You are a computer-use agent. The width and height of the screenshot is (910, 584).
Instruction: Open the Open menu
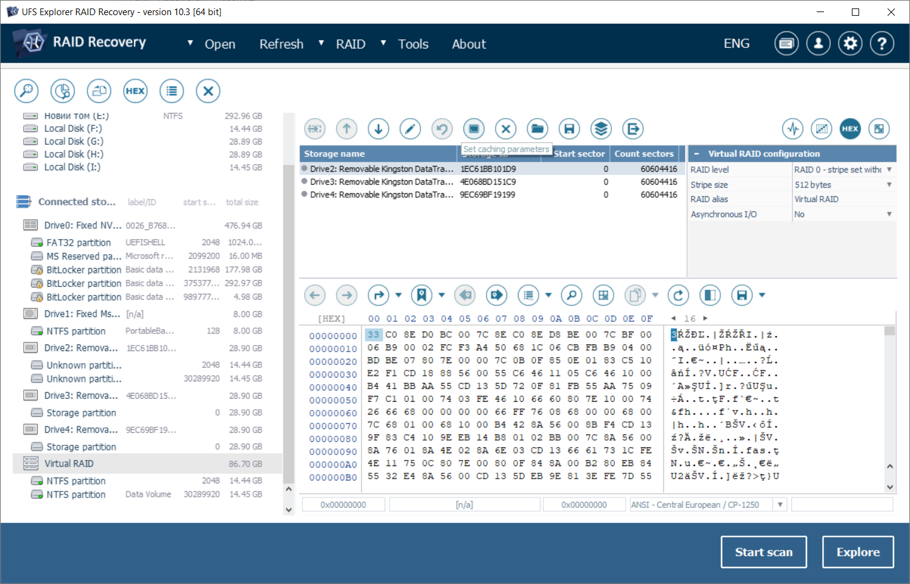220,44
